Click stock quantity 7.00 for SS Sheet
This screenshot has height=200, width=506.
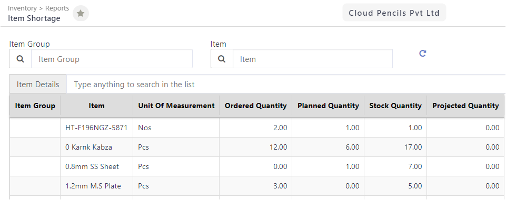coord(395,166)
